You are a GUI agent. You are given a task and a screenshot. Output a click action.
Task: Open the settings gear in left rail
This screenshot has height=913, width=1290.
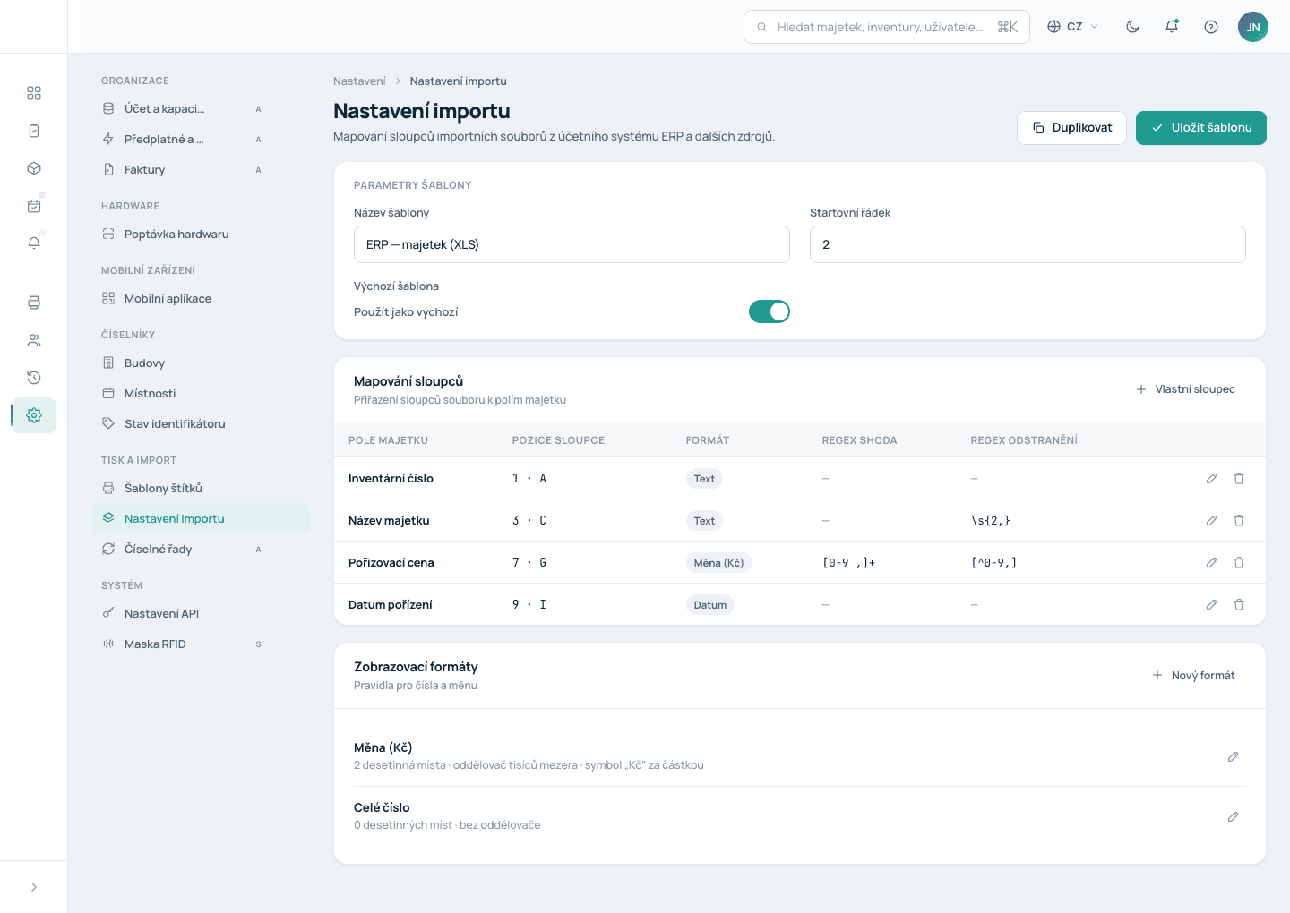coord(34,415)
